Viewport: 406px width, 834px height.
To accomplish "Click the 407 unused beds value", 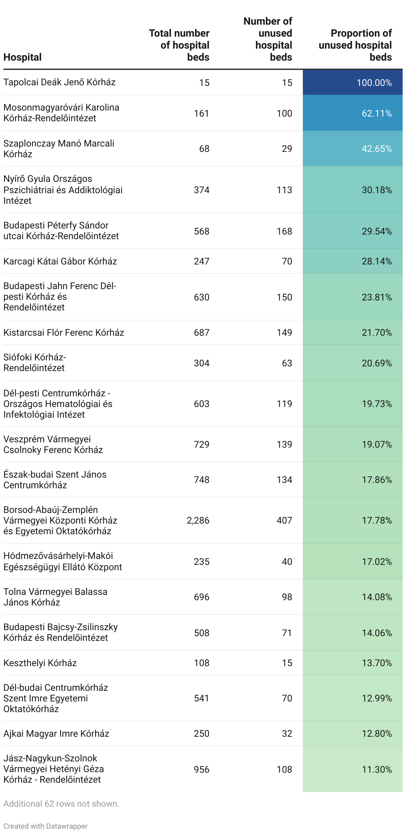I will 284,521.
